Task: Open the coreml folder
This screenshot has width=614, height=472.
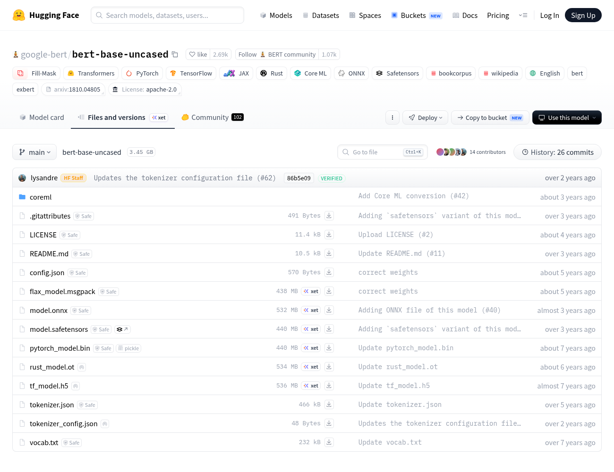Action: (x=41, y=197)
